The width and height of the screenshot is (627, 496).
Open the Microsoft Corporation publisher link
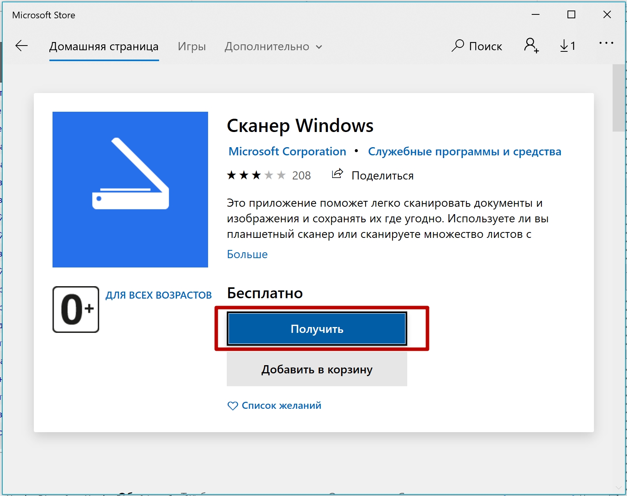287,151
